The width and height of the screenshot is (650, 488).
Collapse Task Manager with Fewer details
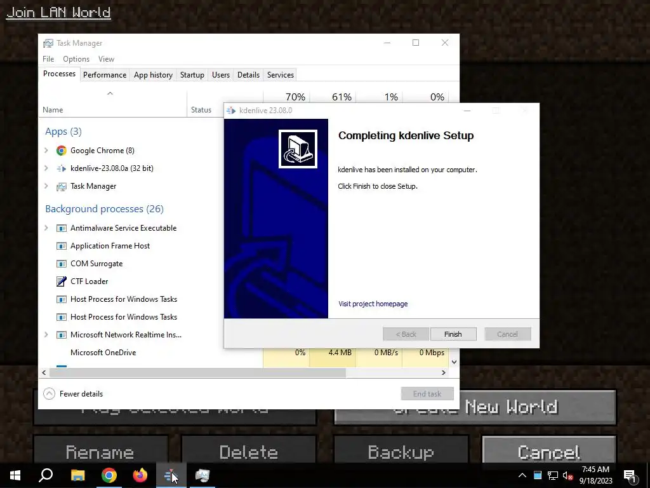click(74, 394)
